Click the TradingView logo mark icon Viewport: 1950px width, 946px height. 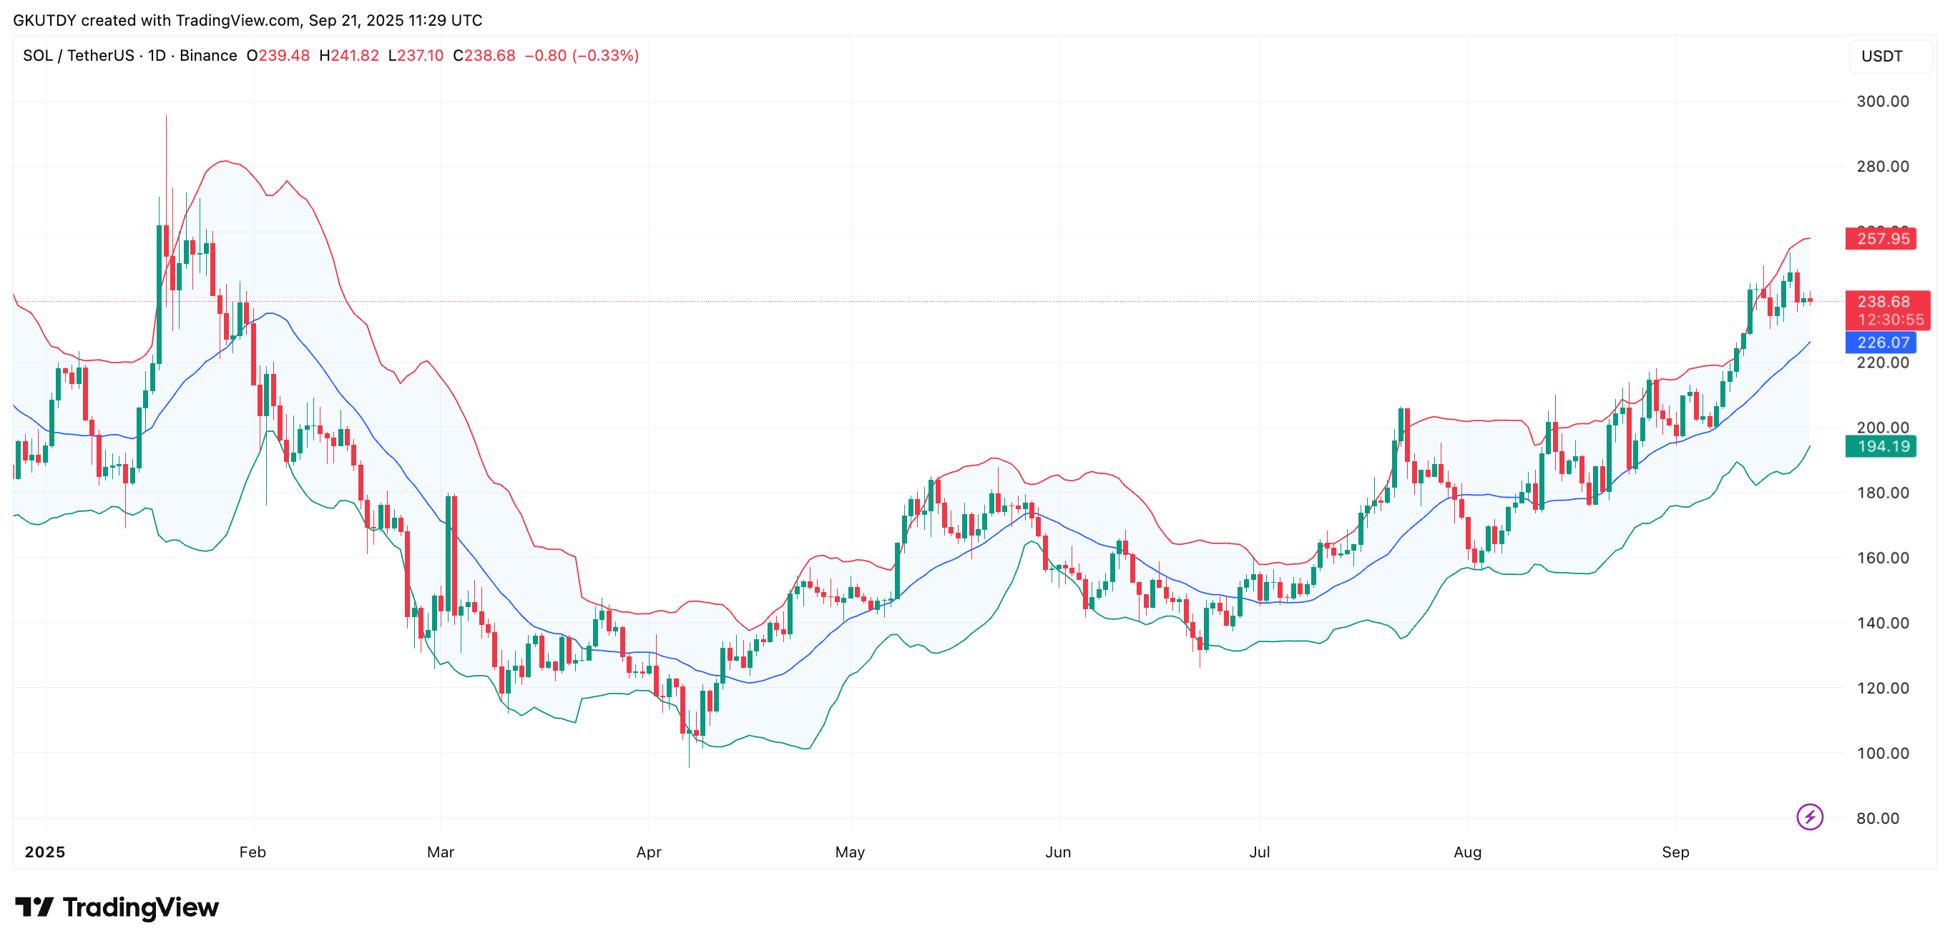34,906
